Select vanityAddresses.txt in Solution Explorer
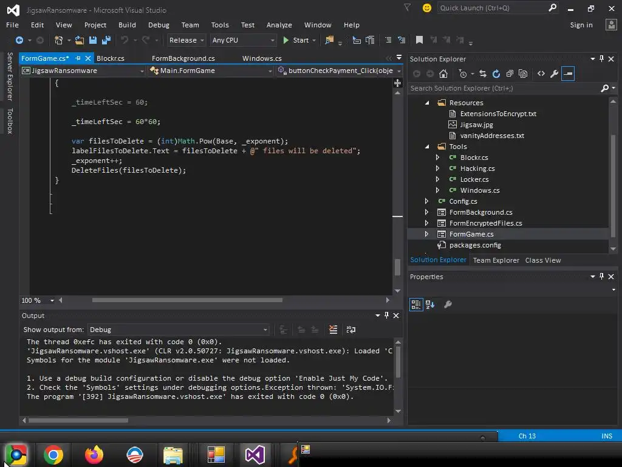622x467 pixels. pos(492,136)
